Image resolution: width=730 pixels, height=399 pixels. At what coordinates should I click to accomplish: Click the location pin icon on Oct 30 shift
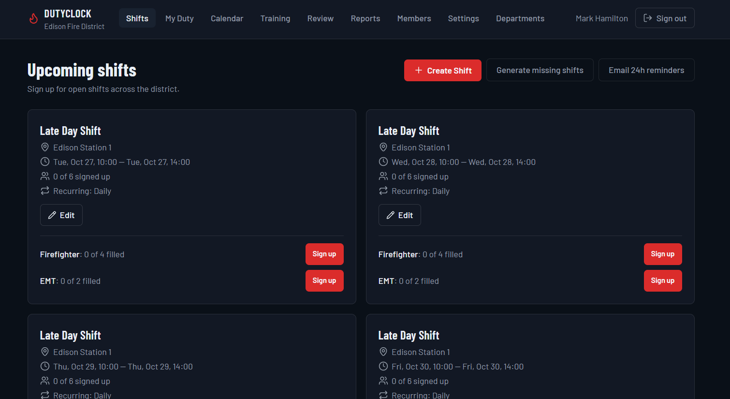[x=383, y=352]
